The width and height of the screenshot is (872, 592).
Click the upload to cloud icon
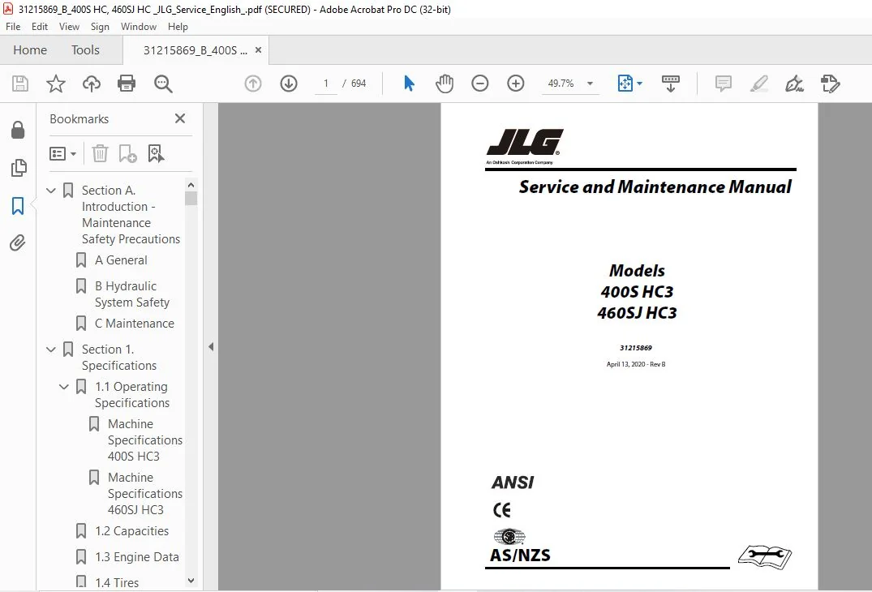click(x=91, y=84)
